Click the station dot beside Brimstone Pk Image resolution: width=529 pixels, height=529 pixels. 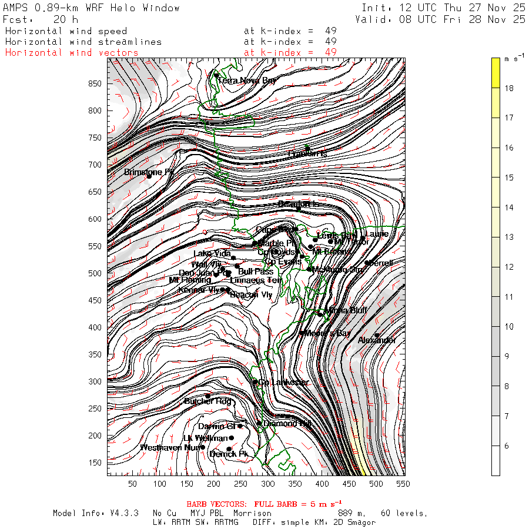[x=149, y=176]
